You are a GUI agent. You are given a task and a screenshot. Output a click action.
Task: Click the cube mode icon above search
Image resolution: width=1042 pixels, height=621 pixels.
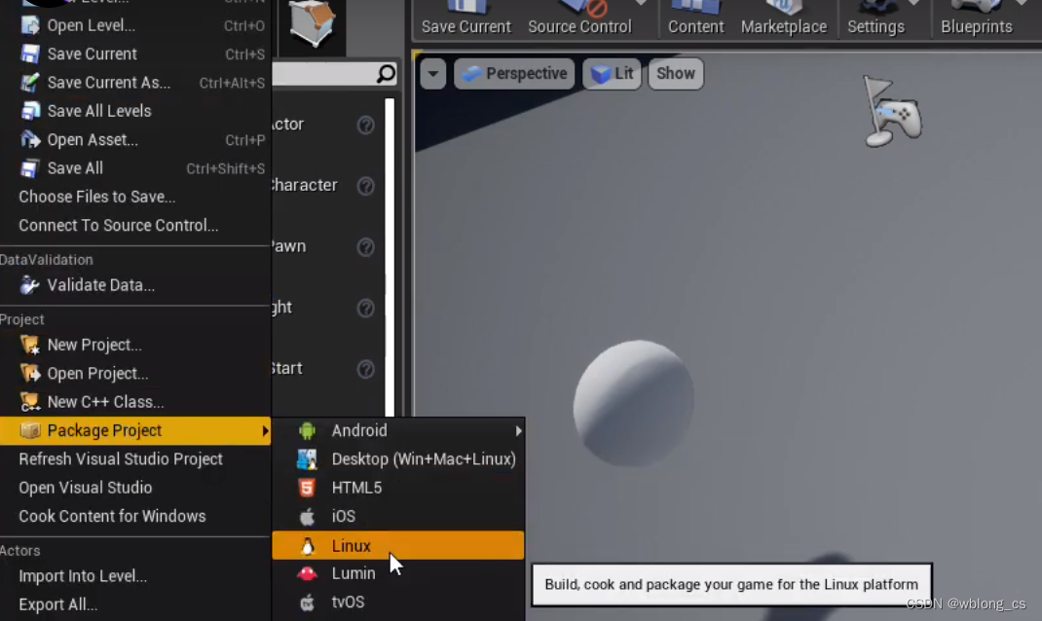click(x=312, y=23)
